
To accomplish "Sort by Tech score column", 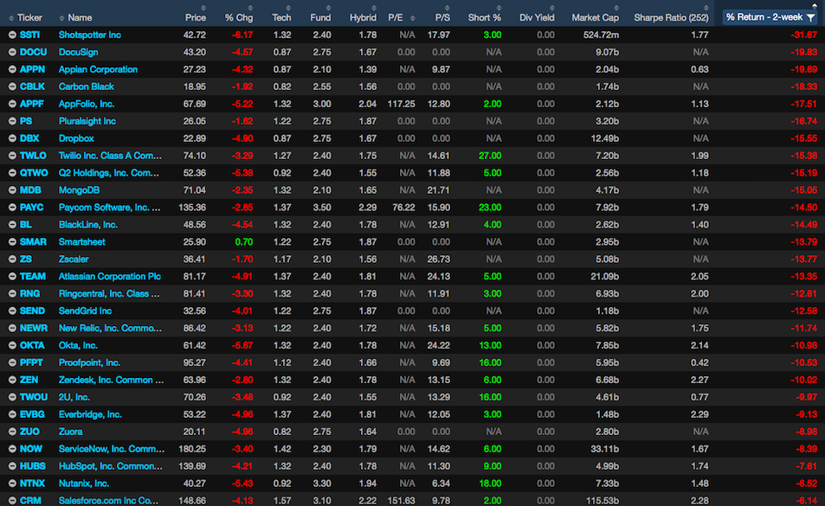I will 281,18.
